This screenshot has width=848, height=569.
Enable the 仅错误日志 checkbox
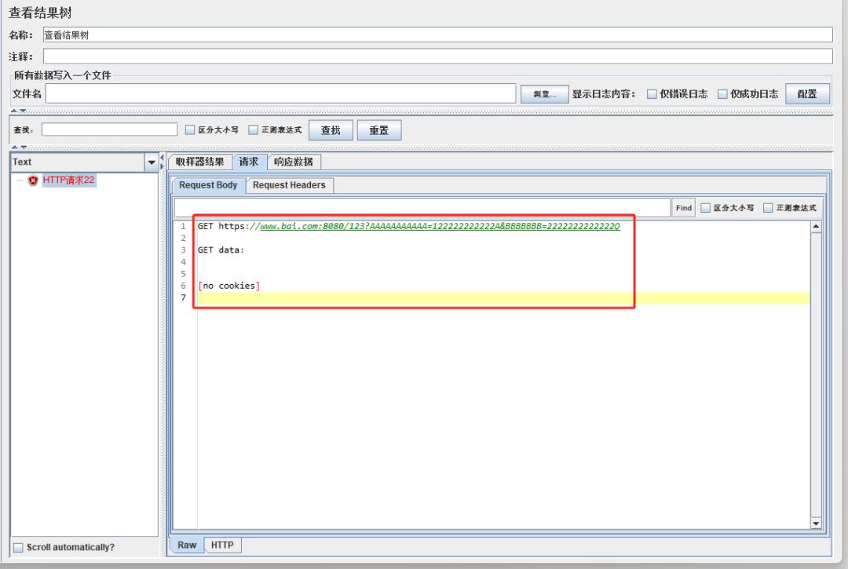click(x=652, y=94)
